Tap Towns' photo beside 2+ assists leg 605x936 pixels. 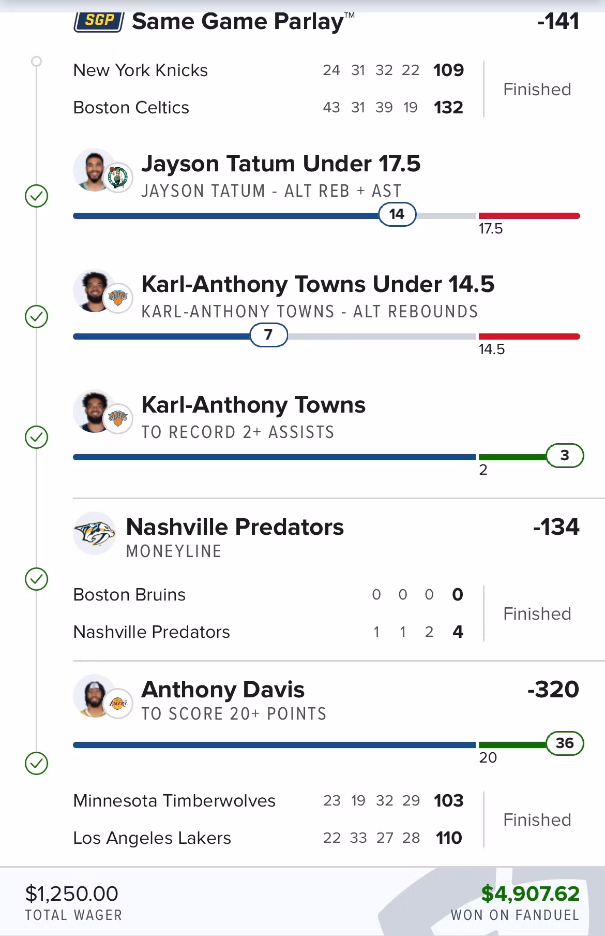94,411
